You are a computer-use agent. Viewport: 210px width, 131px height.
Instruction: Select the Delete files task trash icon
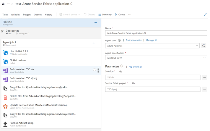(x=5, y=97)
